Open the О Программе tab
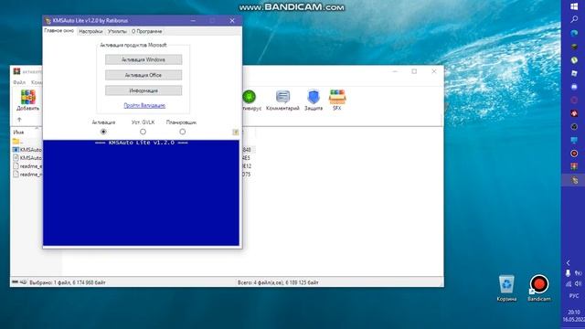Viewport: 585px width, 329px height. click(146, 32)
